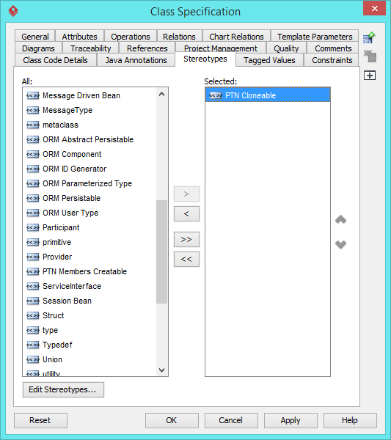
Task: Open Edit Stereotypes dialog
Action: pyautogui.click(x=63, y=389)
